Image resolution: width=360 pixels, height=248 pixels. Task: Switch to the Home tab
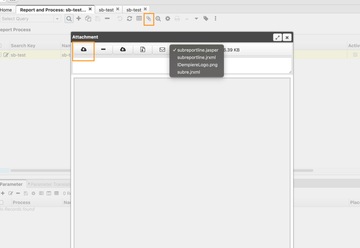tap(6, 10)
